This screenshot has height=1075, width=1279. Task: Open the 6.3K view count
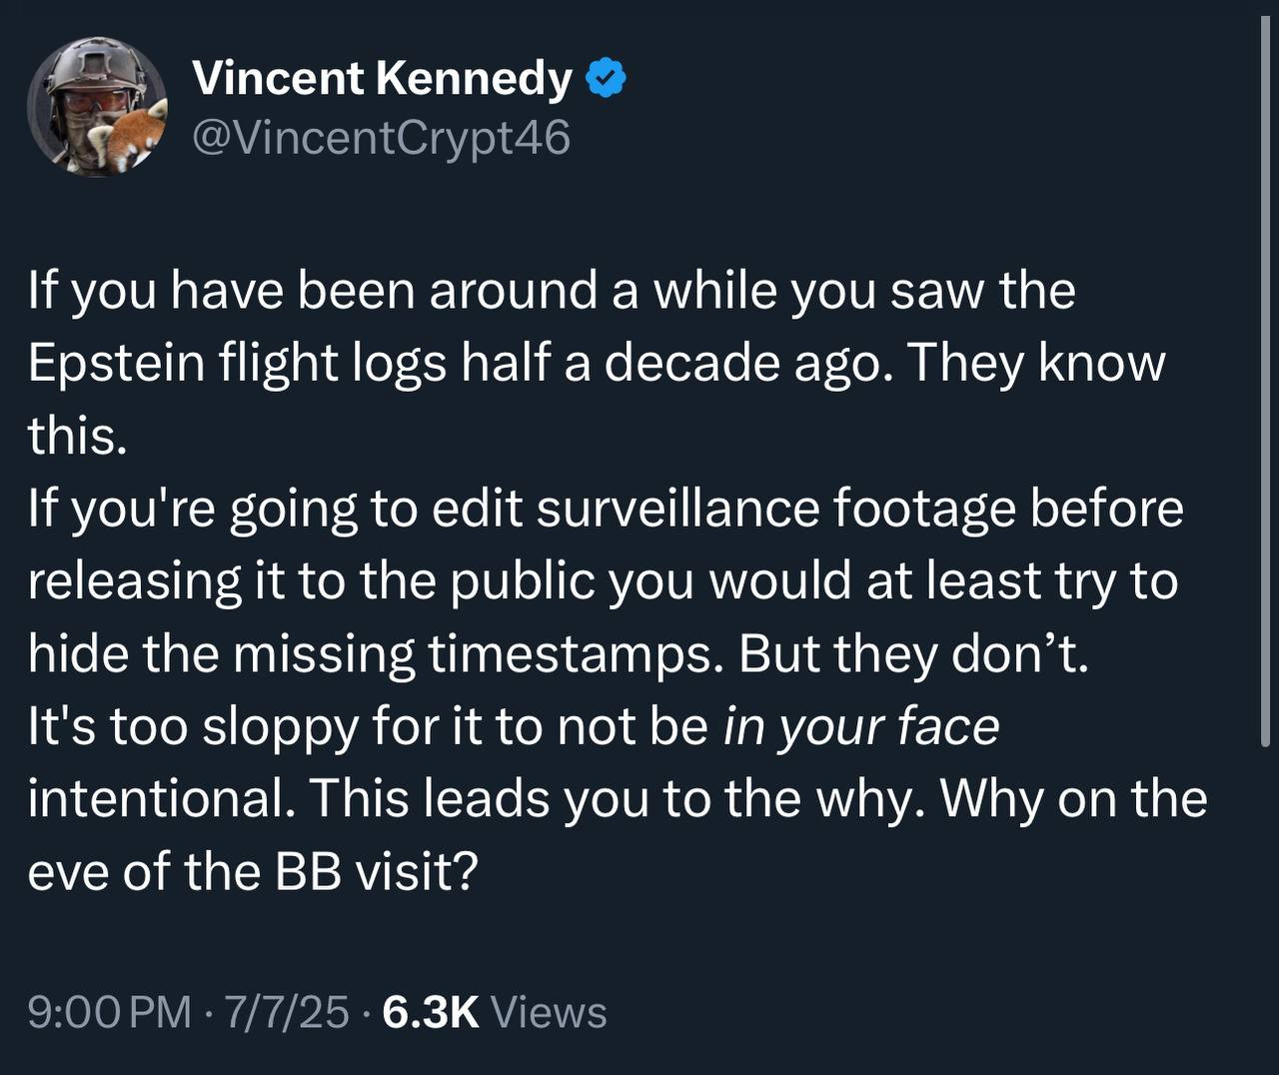pos(431,1012)
